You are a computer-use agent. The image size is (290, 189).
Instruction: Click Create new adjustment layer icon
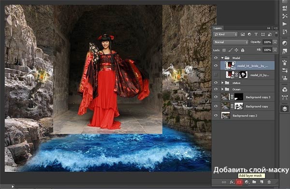tap(246, 182)
